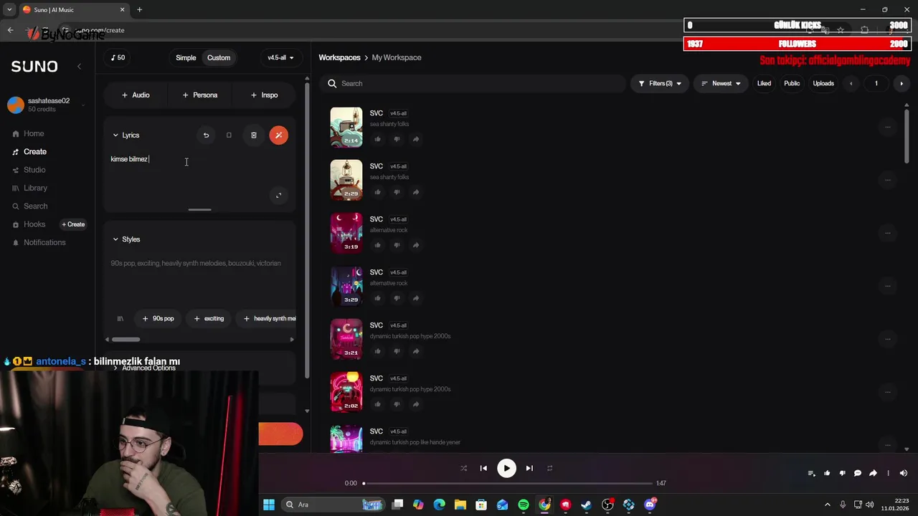The height and width of the screenshot is (516, 918).
Task: Seek on the player progress bar
Action: (x=508, y=483)
